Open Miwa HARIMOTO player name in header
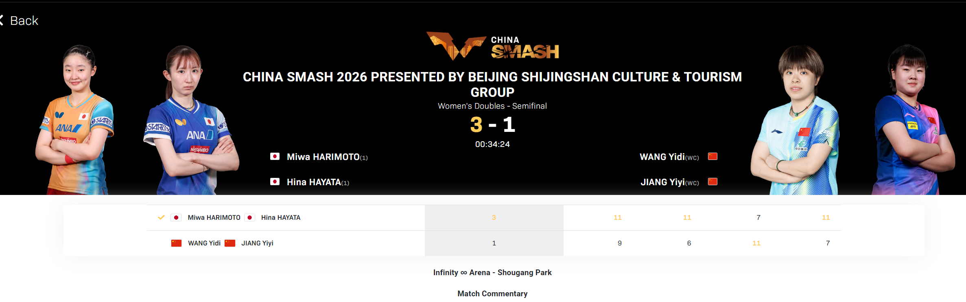Screen dimensions: 966x302 pyautogui.click(x=323, y=157)
